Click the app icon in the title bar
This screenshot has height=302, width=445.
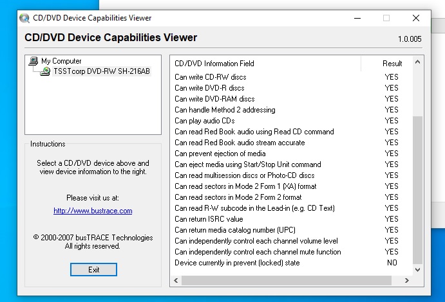(24, 18)
